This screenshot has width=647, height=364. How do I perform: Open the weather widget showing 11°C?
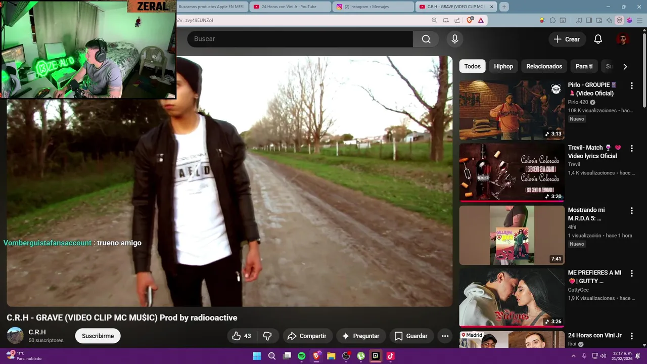point(23,356)
